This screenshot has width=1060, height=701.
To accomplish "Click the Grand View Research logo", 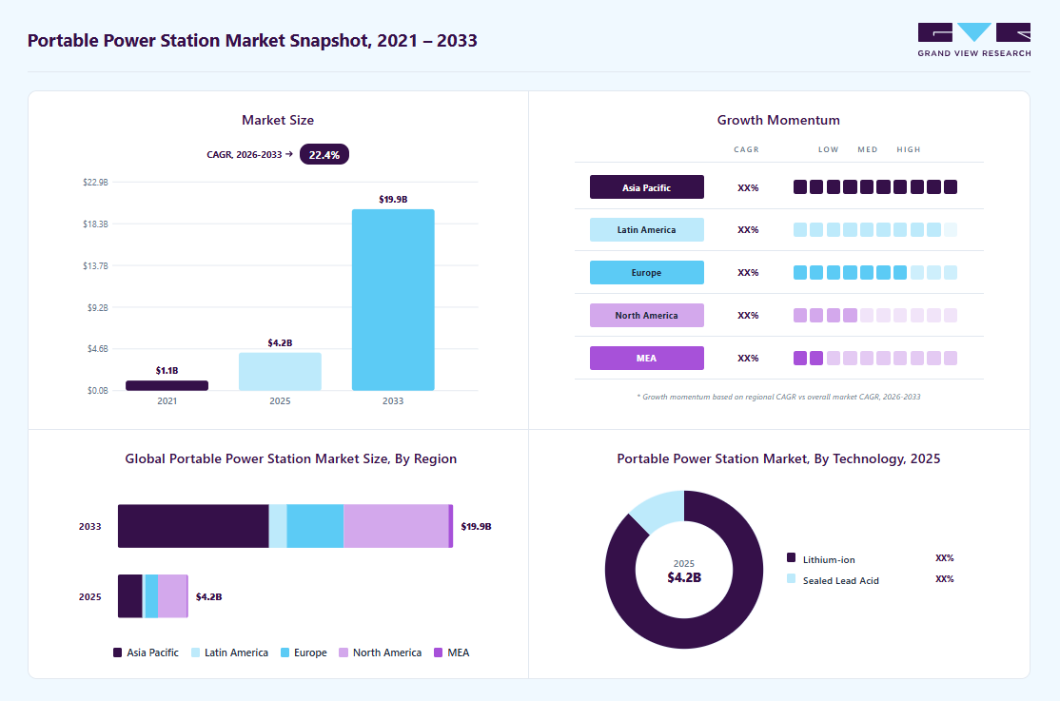I will click(x=974, y=40).
